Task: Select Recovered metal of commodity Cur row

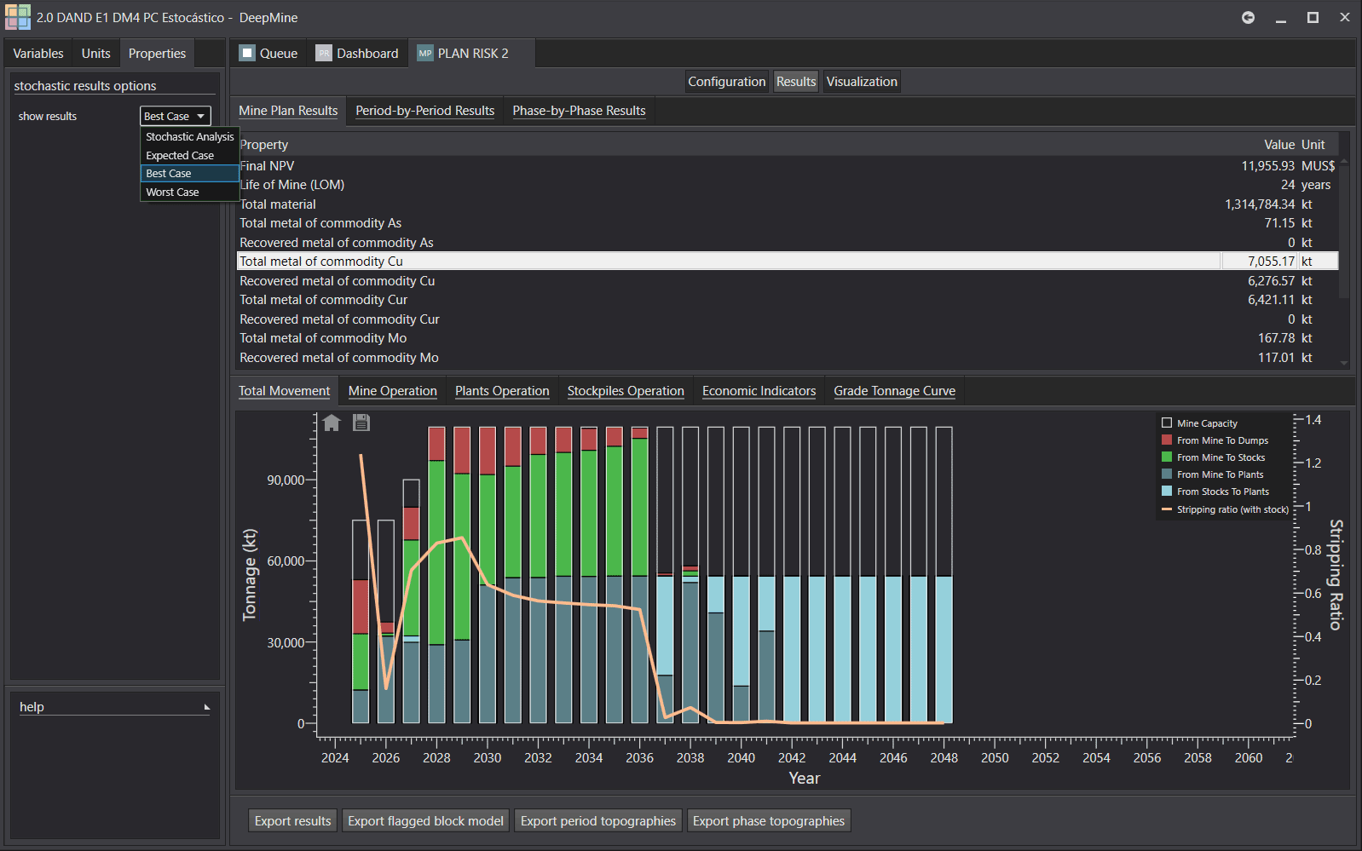Action: click(x=788, y=319)
